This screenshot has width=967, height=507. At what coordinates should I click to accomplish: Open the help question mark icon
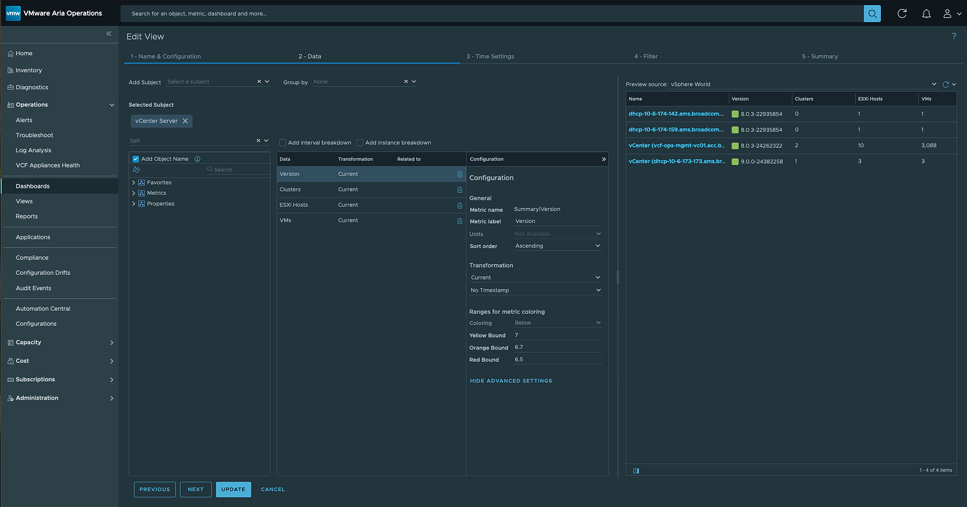[954, 36]
